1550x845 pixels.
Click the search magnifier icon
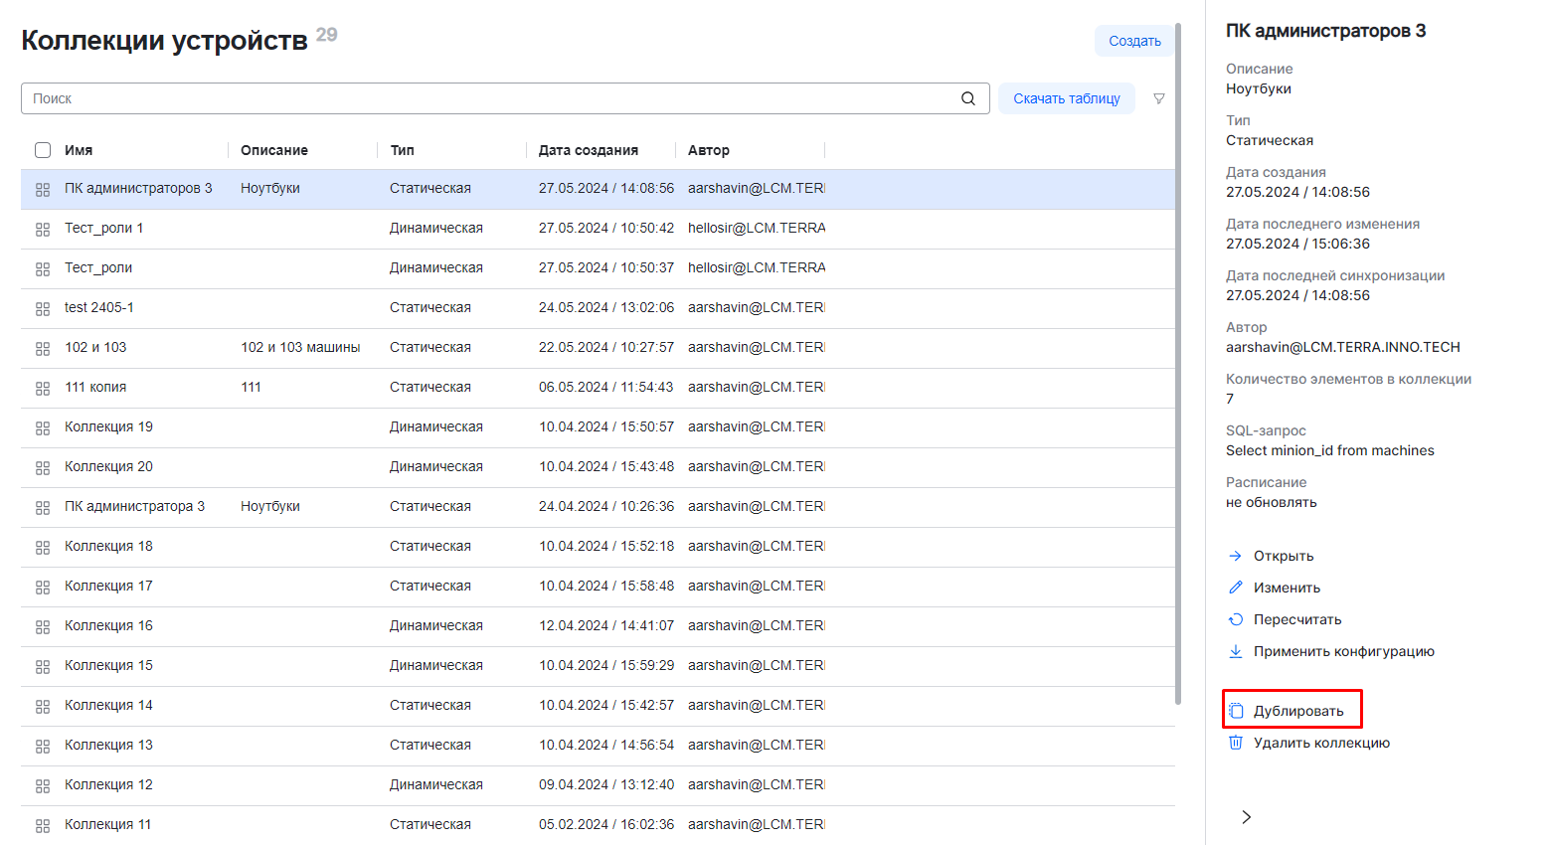tap(967, 98)
